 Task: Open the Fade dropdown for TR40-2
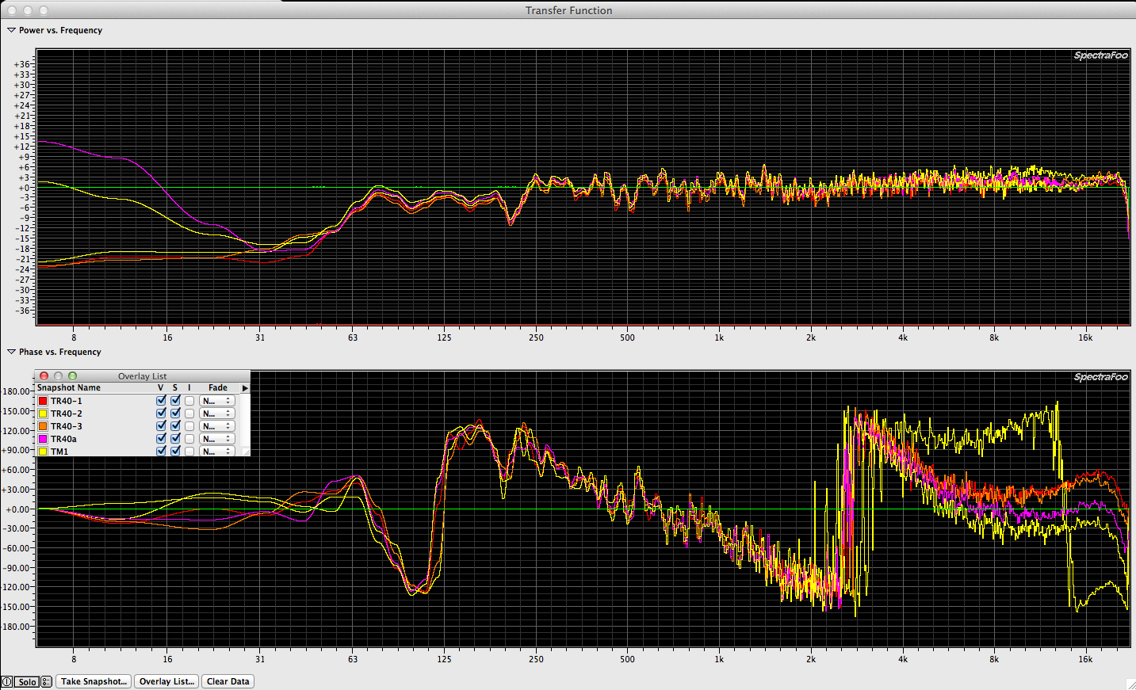(x=216, y=414)
